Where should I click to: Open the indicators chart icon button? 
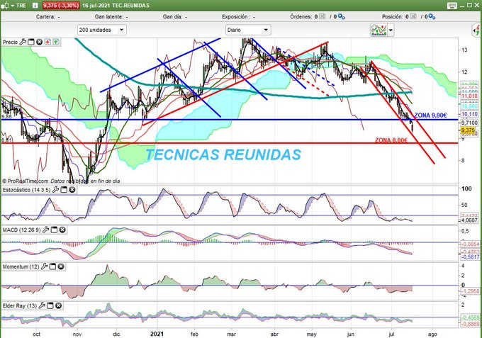(379, 30)
